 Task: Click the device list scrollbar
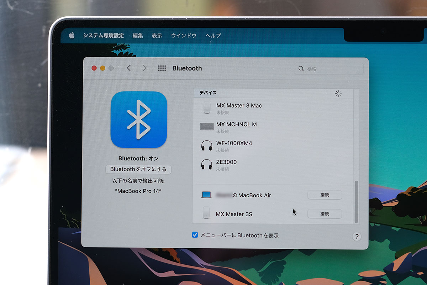[x=357, y=202]
